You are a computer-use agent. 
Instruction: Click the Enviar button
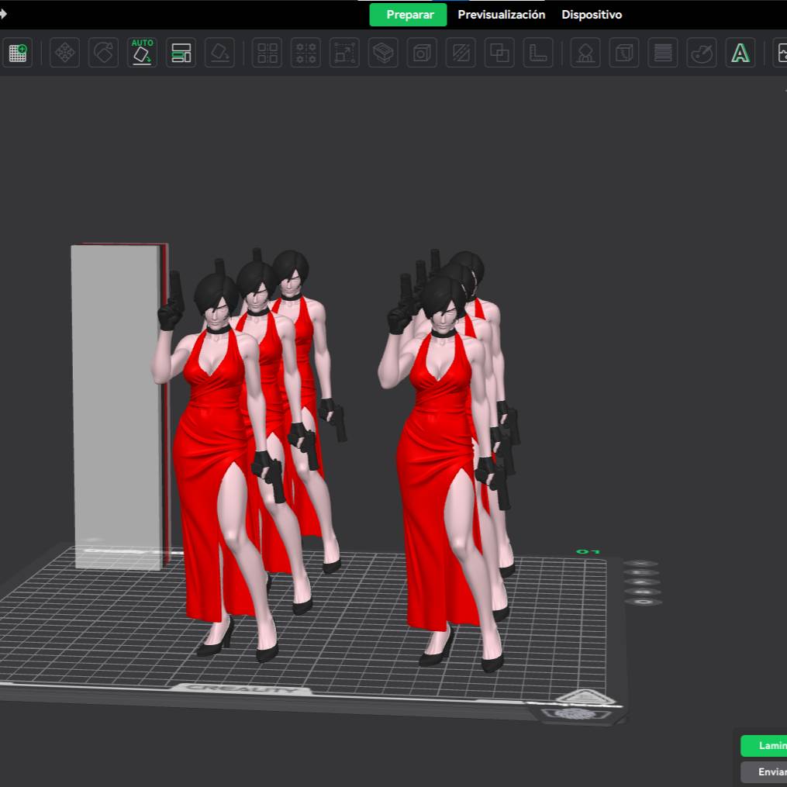770,771
